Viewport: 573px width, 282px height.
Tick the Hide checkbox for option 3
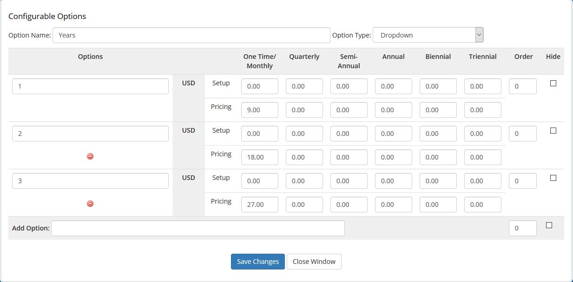(553, 178)
